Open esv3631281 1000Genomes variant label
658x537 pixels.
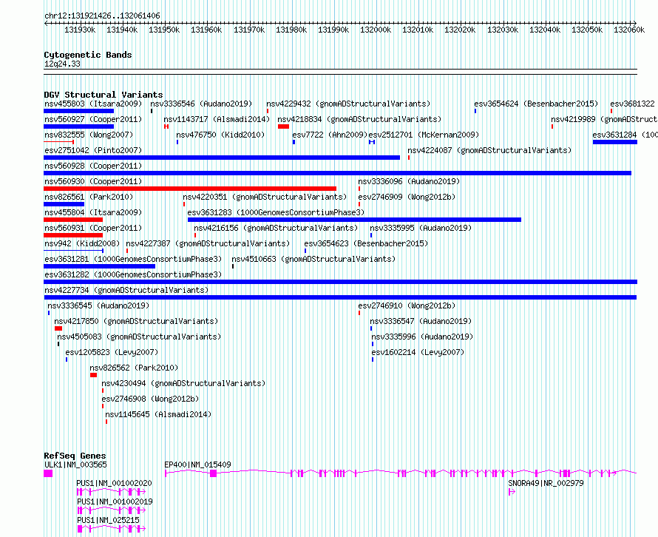[133, 259]
